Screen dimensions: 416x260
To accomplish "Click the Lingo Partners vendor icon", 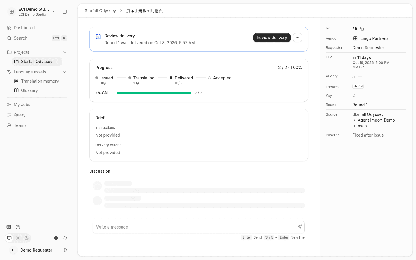I will point(355,38).
